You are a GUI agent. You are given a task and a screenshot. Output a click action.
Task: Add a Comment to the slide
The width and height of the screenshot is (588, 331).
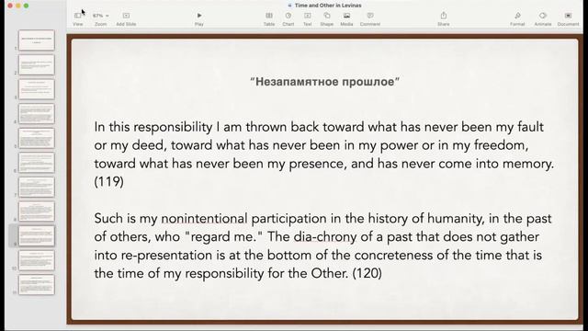pyautogui.click(x=370, y=18)
